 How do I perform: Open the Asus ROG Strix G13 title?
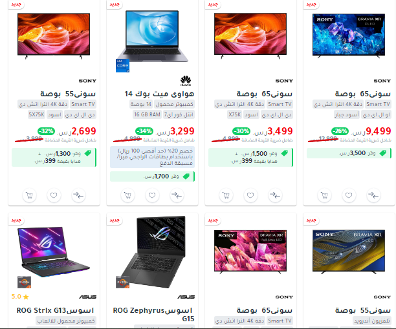coord(55,310)
